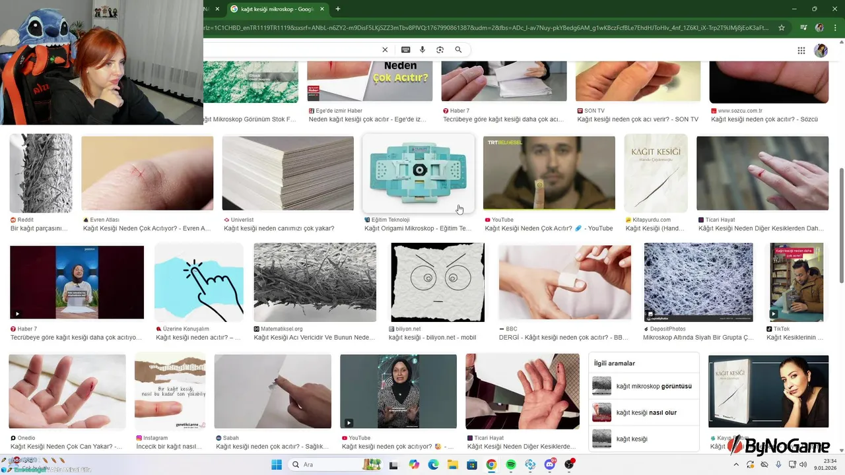Open the Instagram genetikcianne finger image
Image resolution: width=845 pixels, height=475 pixels.
pyautogui.click(x=170, y=392)
